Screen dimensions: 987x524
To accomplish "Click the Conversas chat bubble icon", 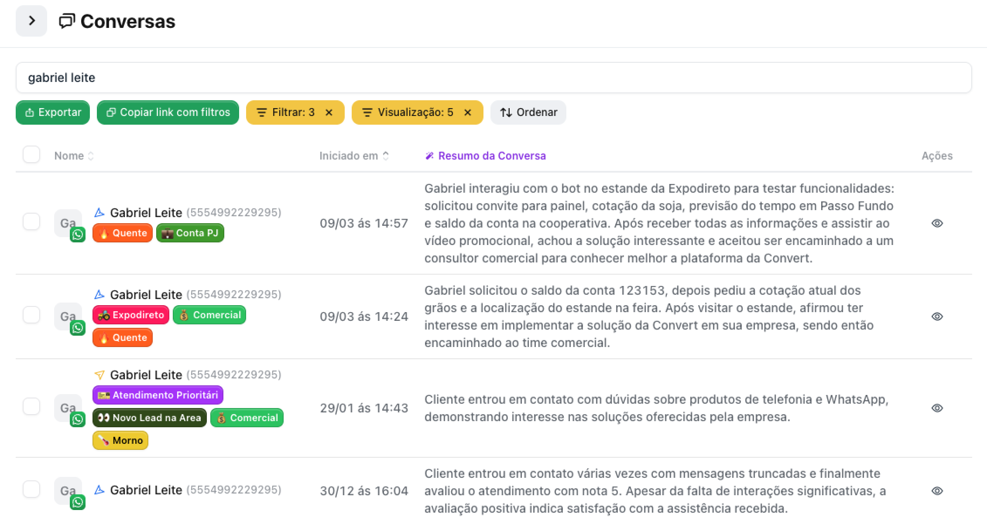I will (x=67, y=21).
